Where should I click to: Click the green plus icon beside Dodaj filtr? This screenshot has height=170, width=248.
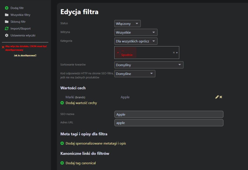tap(7, 8)
